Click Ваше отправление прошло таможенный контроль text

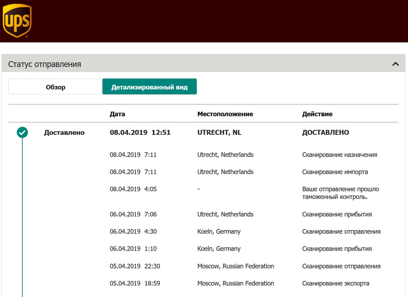pyautogui.click(x=340, y=193)
